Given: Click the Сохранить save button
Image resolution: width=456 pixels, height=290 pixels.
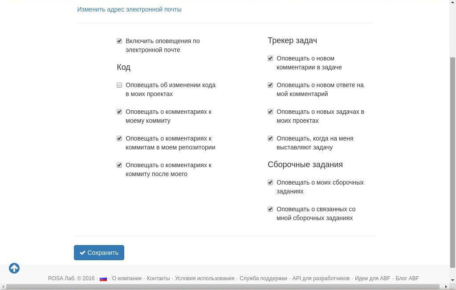Looking at the screenshot, I should pyautogui.click(x=99, y=253).
